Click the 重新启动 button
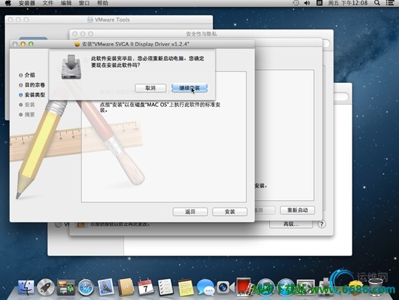 (x=298, y=210)
